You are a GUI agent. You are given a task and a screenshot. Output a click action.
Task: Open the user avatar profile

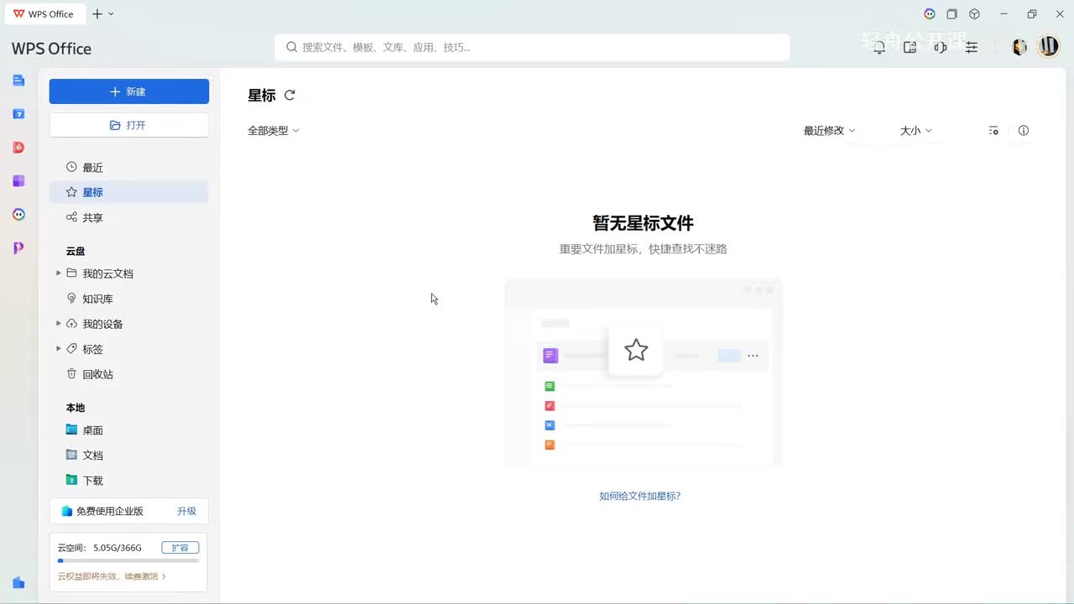1049,46
